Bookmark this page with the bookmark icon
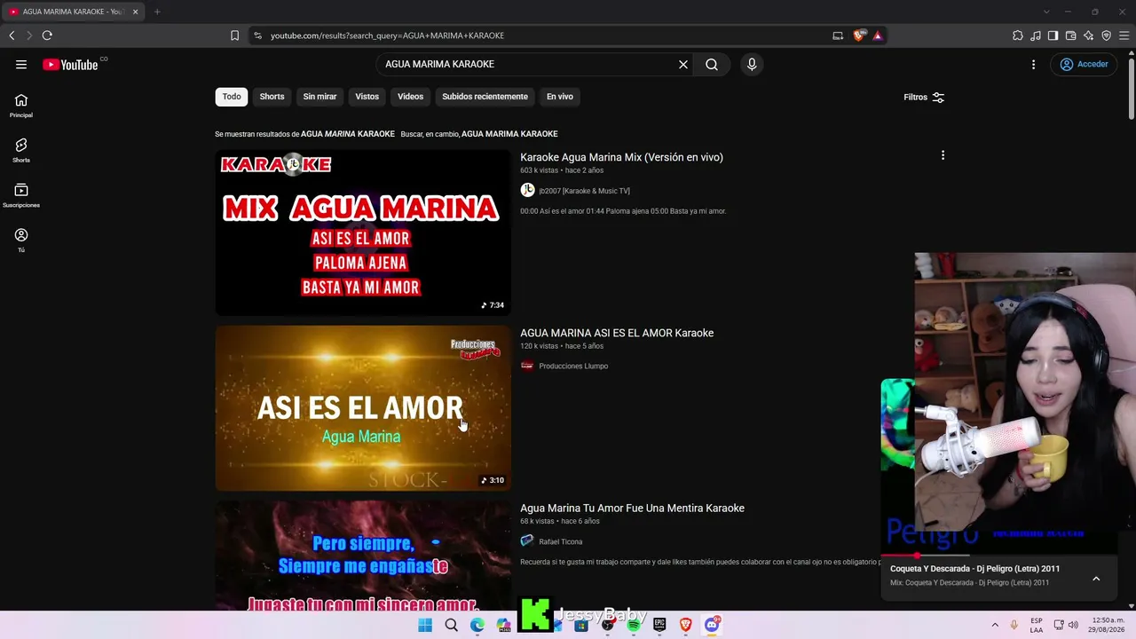 click(x=234, y=35)
